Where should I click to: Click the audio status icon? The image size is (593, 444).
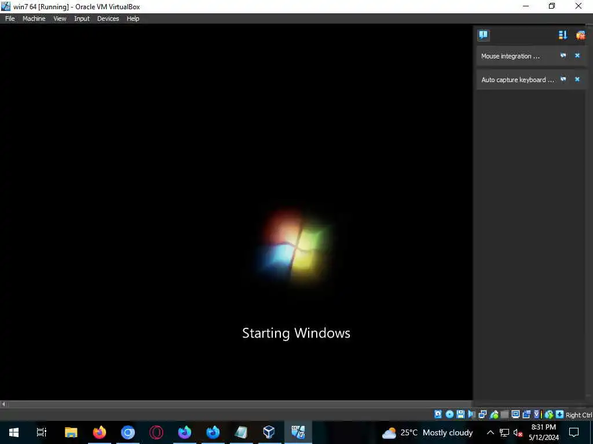click(x=471, y=414)
